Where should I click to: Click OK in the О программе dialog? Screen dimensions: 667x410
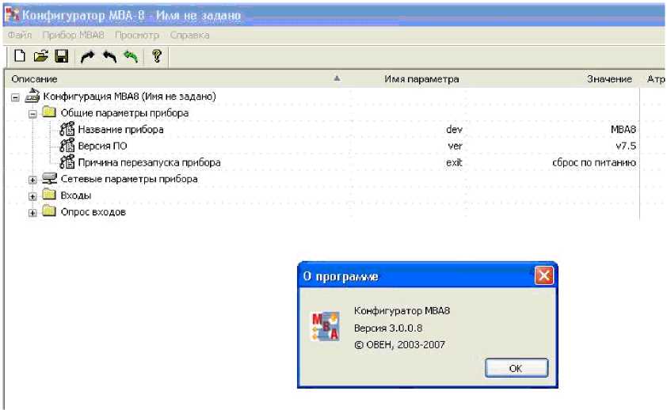(516, 368)
